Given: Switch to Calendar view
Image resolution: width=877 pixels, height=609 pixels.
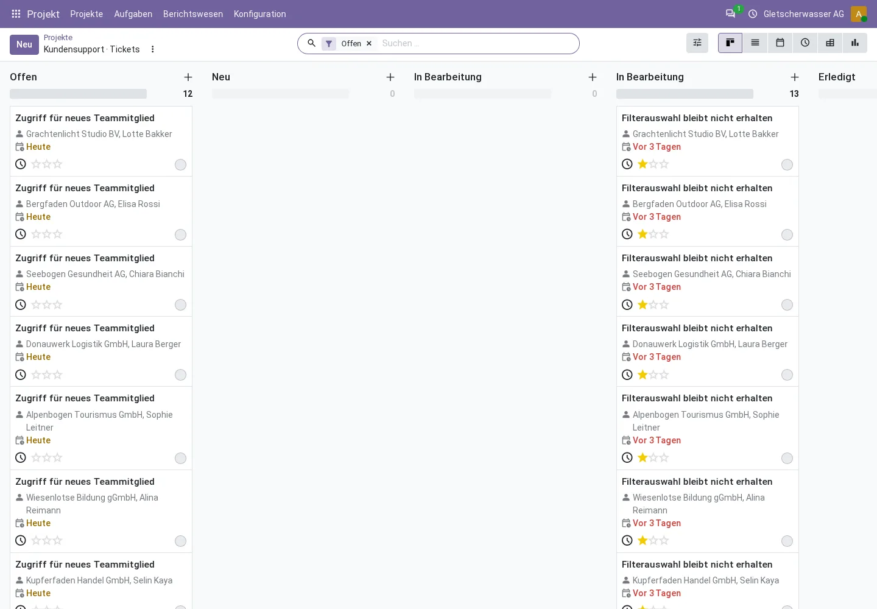Looking at the screenshot, I should [780, 43].
